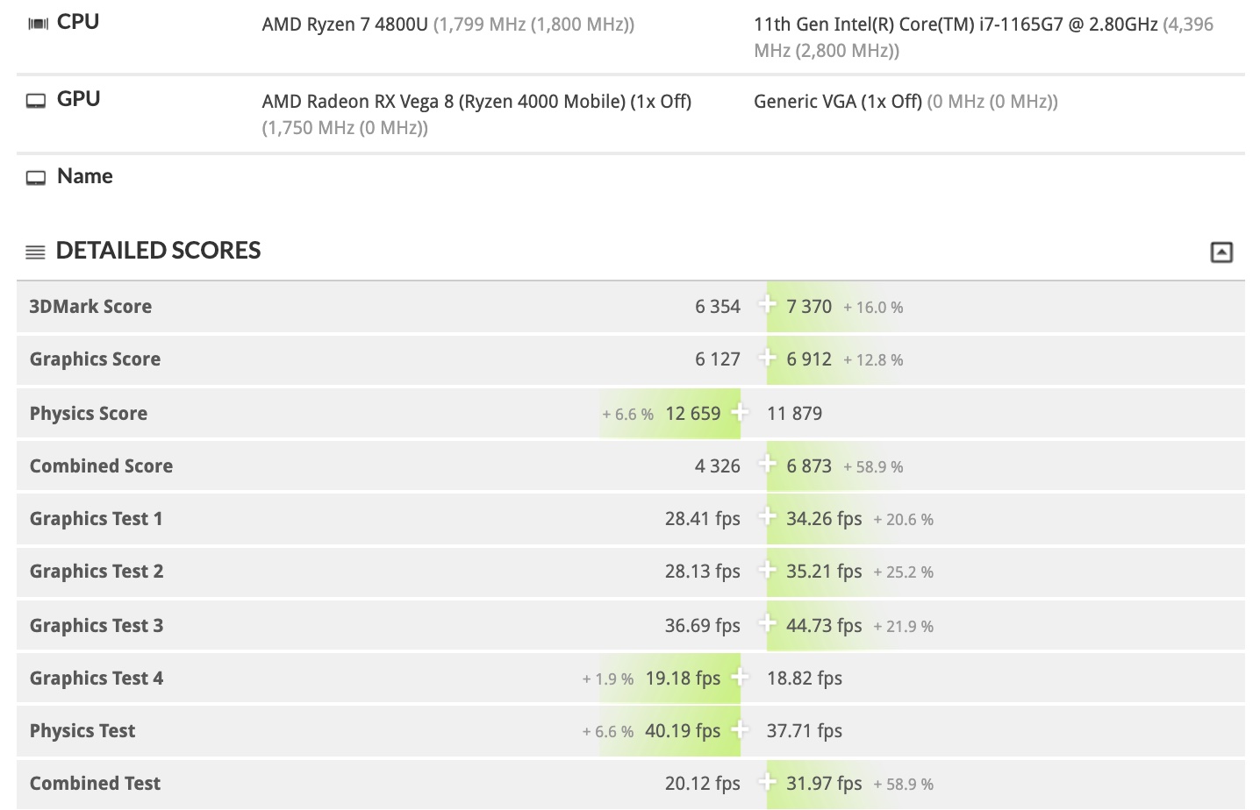
Task: Click the GPU monitor icon
Action: pyautogui.click(x=36, y=101)
